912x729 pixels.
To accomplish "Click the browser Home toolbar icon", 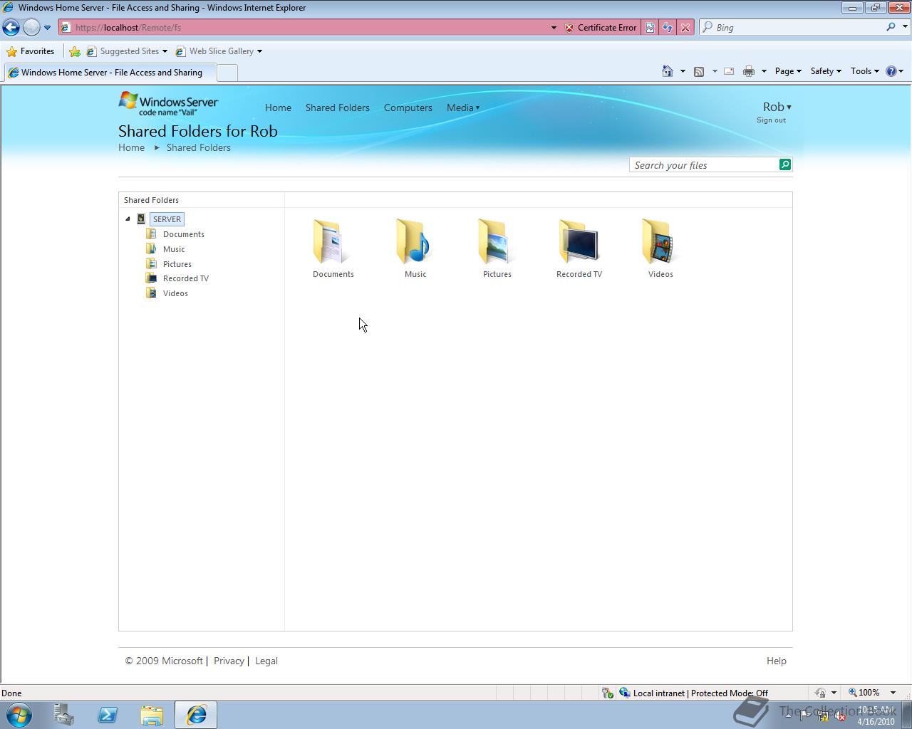I will tap(668, 71).
